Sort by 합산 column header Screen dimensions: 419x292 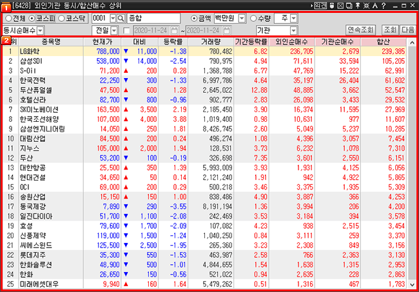pos(383,42)
